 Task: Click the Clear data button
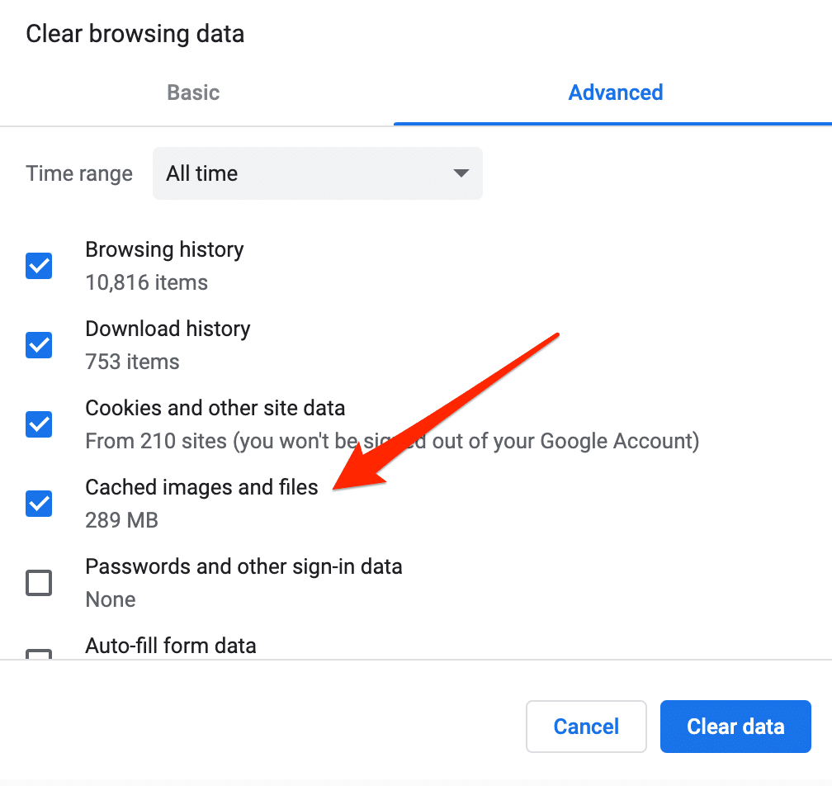pos(735,727)
